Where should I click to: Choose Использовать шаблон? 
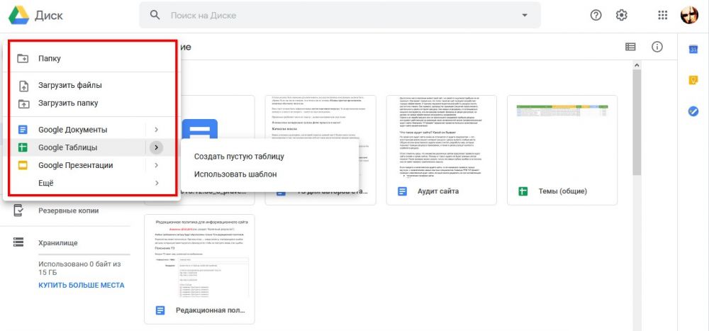tap(235, 174)
